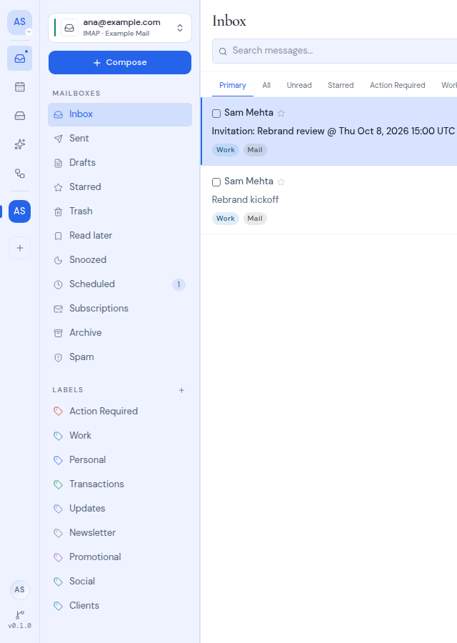This screenshot has height=643, width=457.
Task: Star the Rebrand kickoff email
Action: click(x=281, y=182)
